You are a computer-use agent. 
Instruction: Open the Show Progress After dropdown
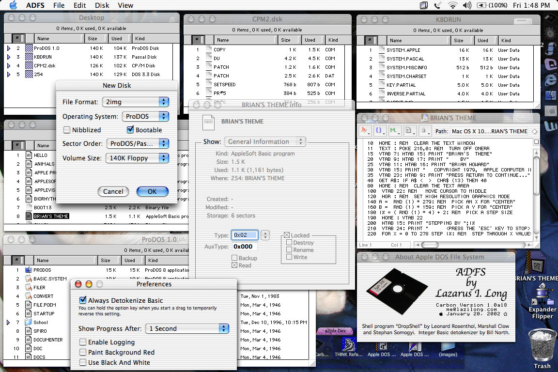coord(187,328)
